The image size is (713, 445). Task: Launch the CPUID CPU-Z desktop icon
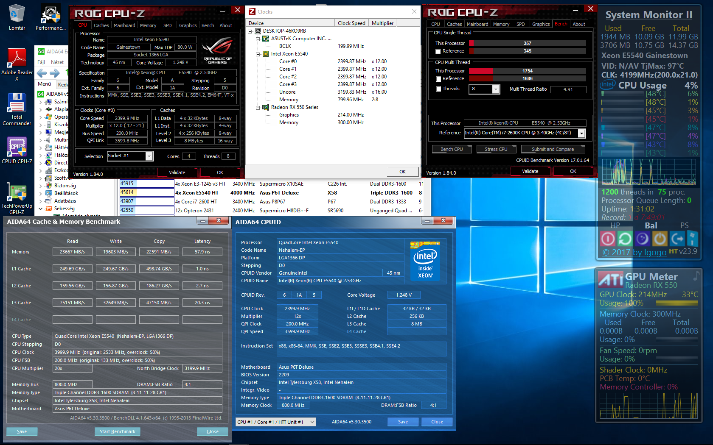pyautogui.click(x=17, y=147)
